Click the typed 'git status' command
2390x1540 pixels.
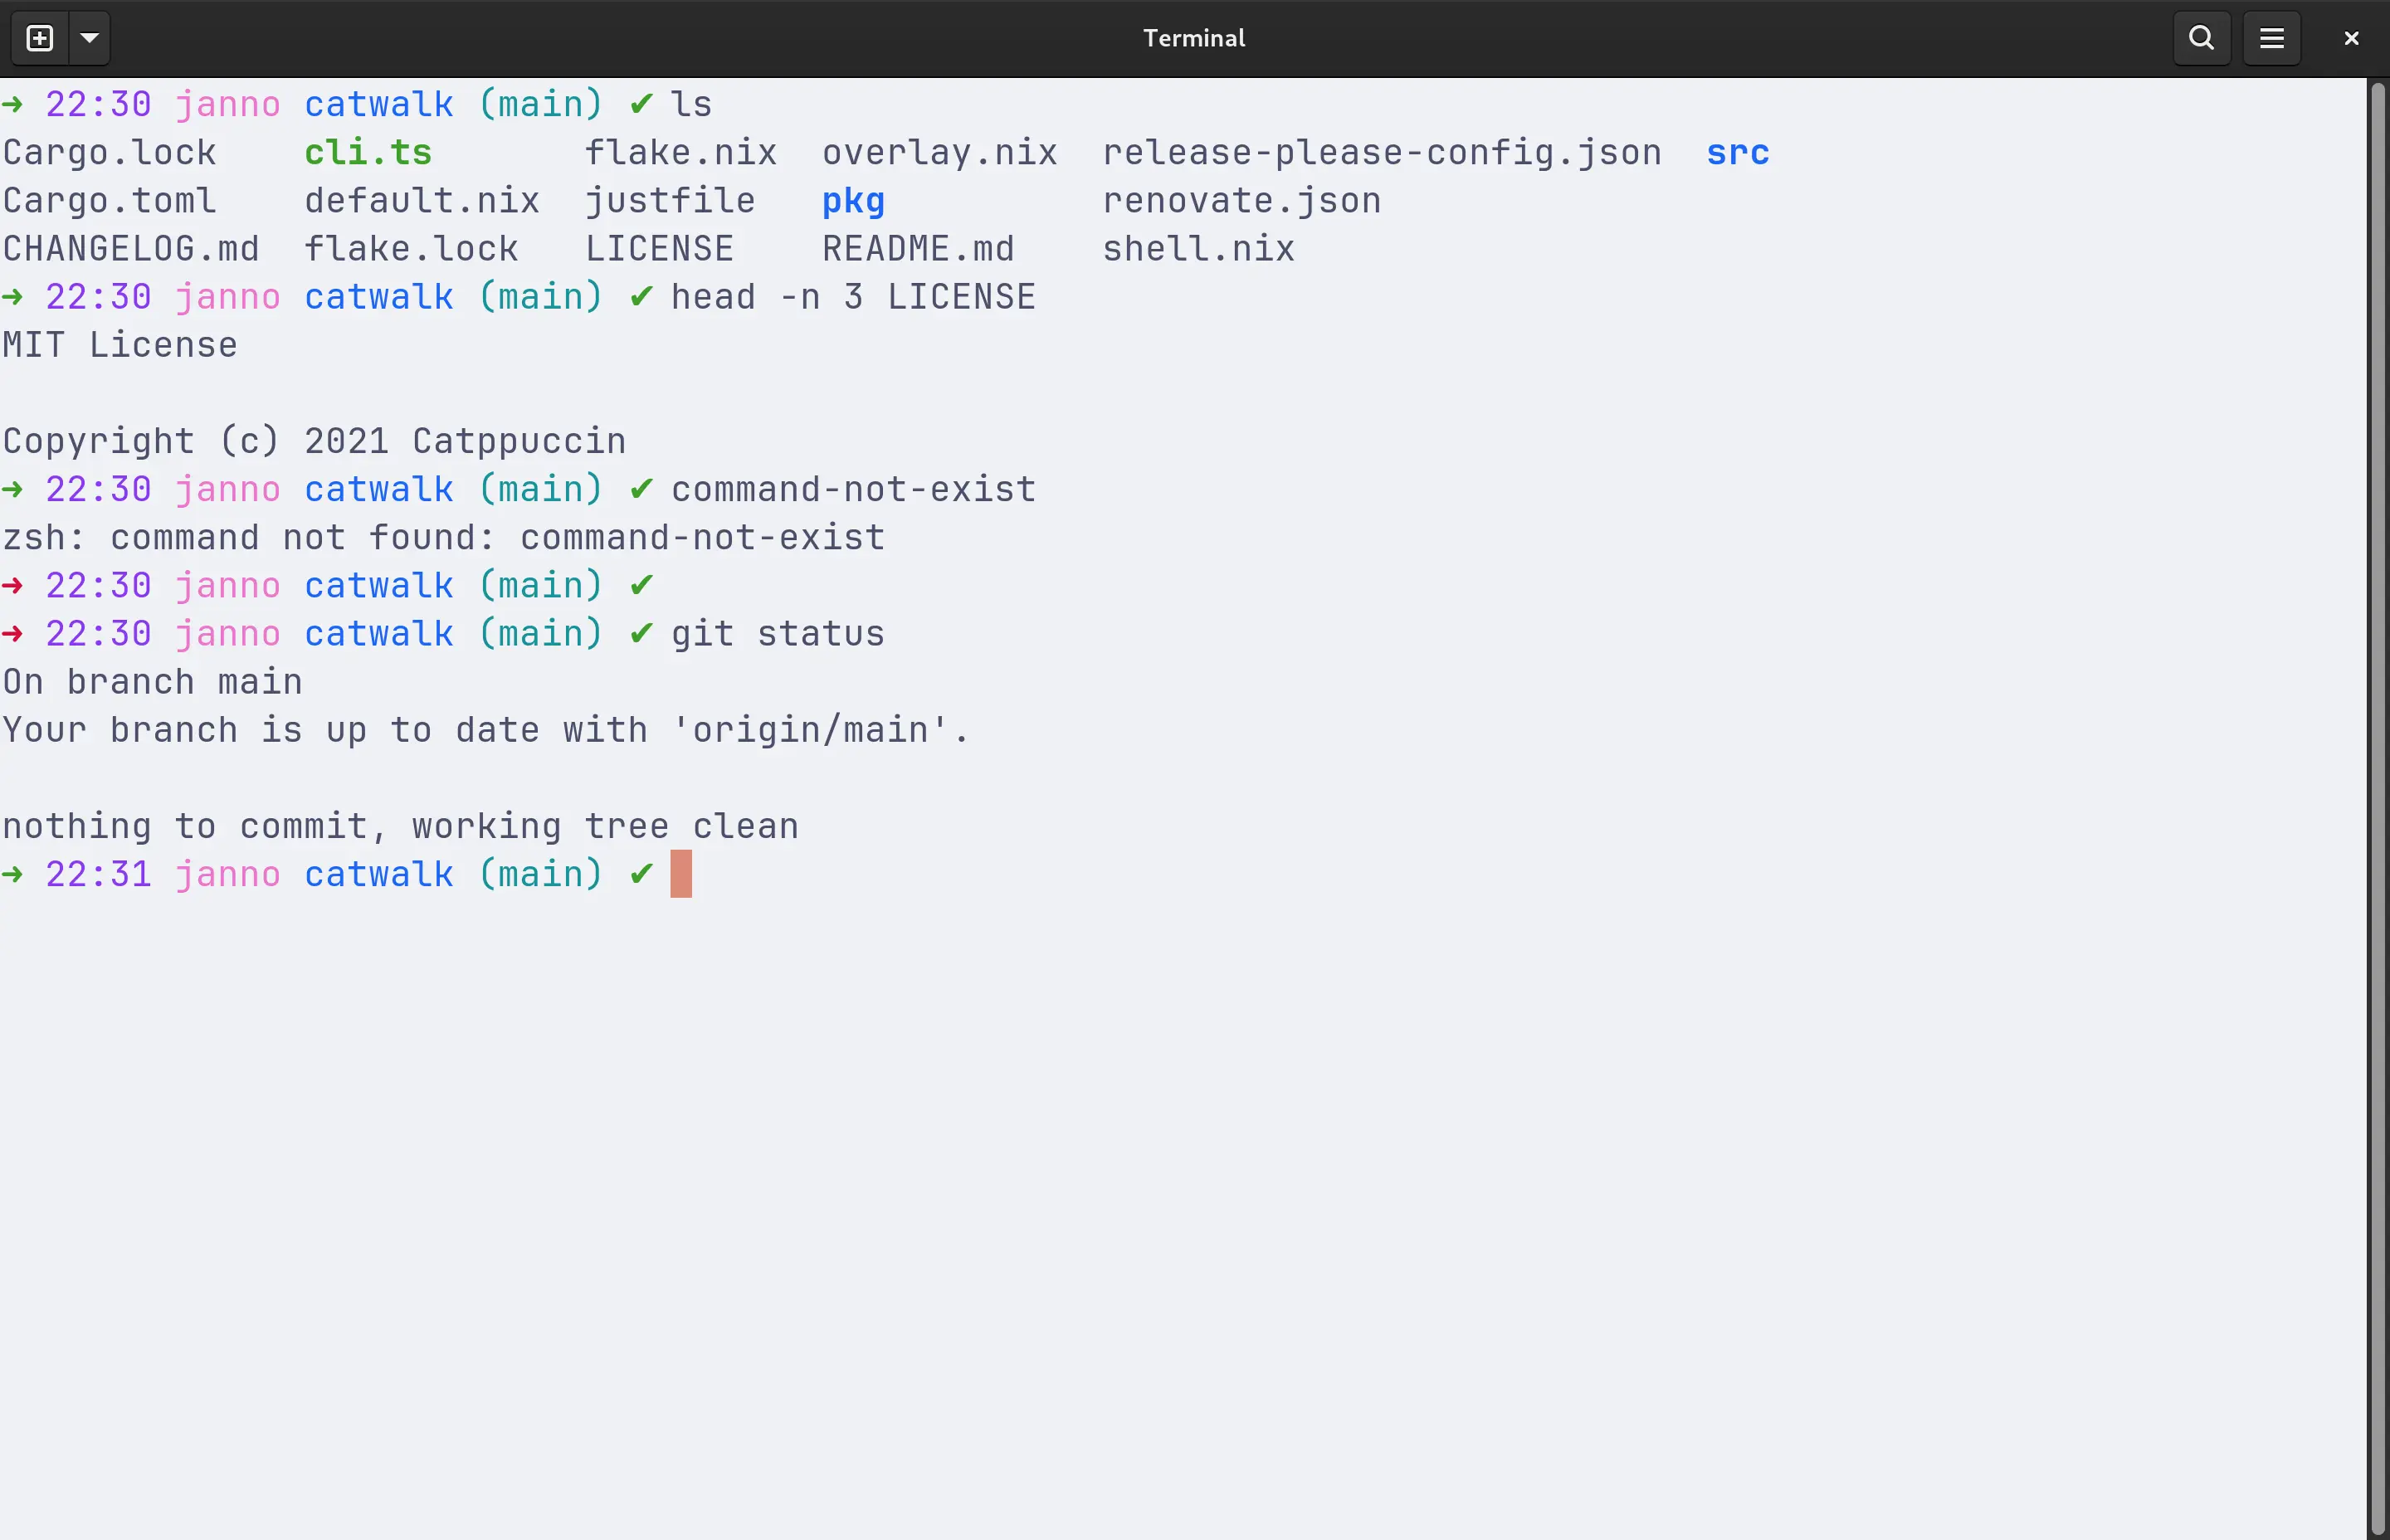pos(777,634)
